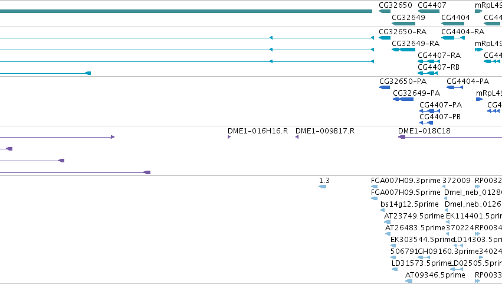
Task: Select the CG4407-RA transcript label
Action: [x=439, y=56]
